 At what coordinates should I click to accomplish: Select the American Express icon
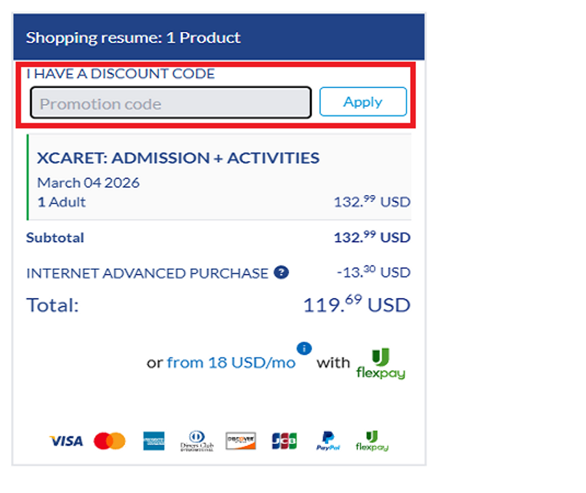click(154, 441)
